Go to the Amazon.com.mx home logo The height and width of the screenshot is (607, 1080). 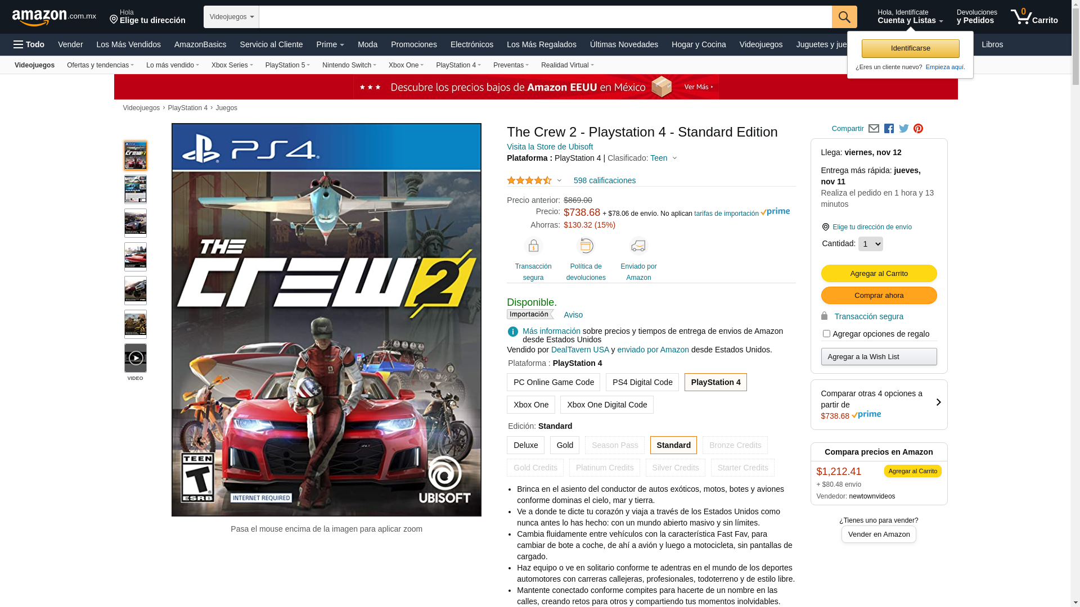tap(54, 17)
